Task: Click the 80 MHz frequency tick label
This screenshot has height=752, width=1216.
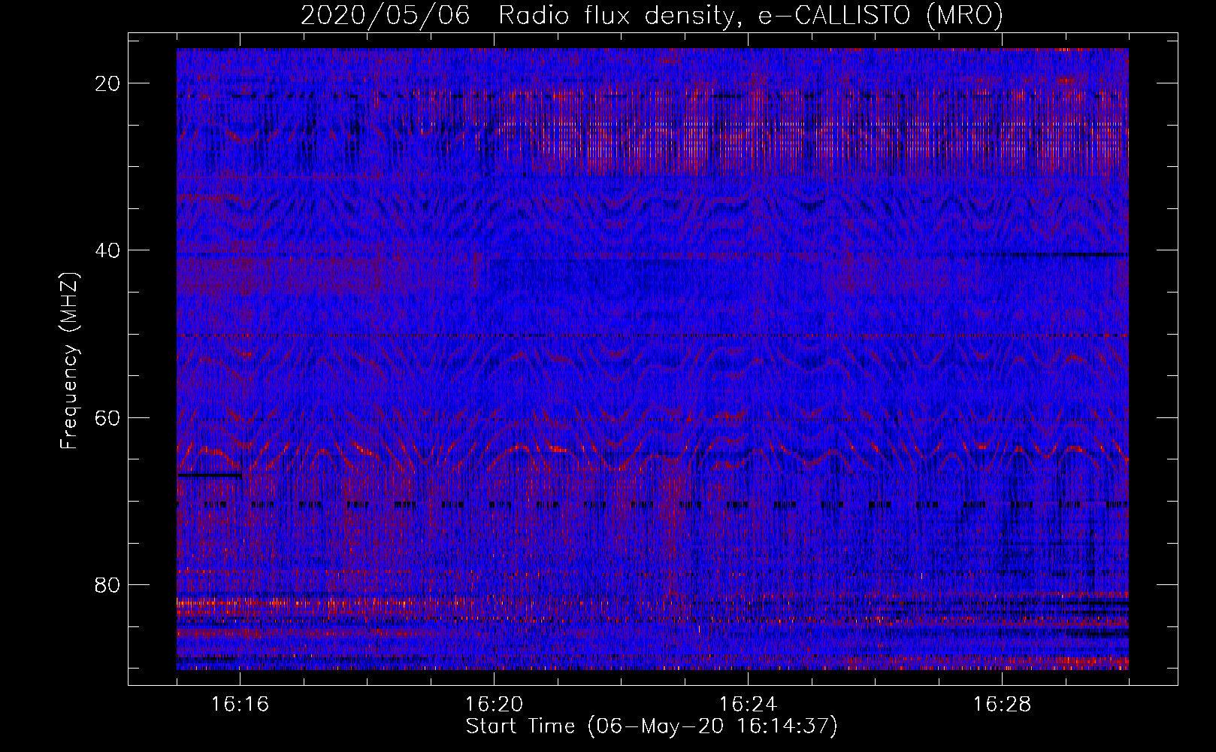Action: pos(108,584)
